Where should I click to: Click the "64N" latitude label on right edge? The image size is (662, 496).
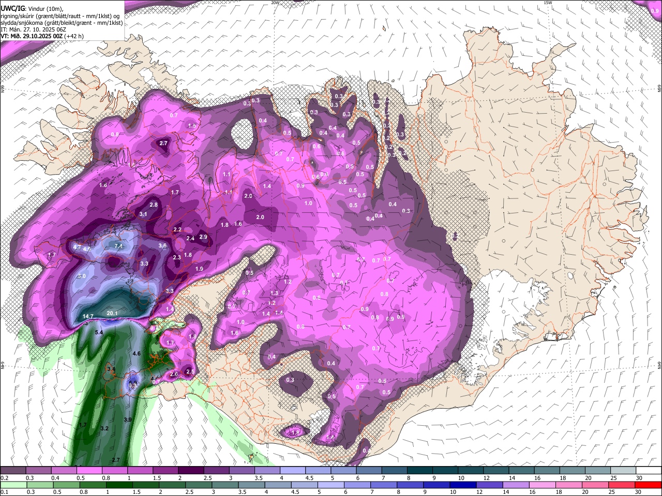click(x=659, y=365)
